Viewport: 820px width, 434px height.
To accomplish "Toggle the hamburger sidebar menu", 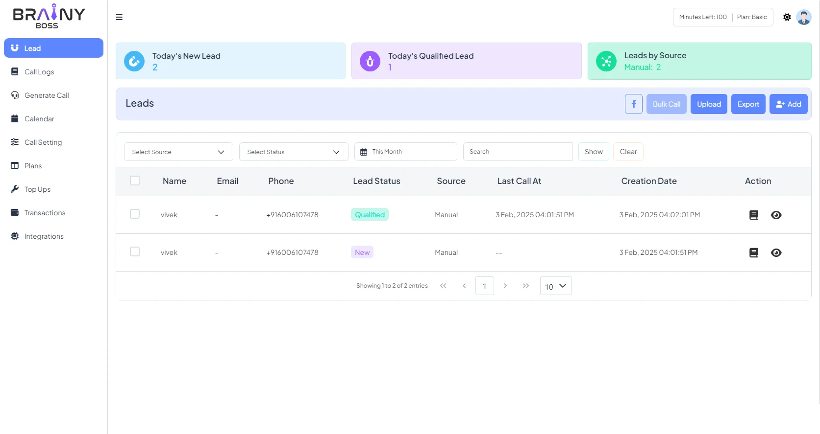I will point(119,17).
